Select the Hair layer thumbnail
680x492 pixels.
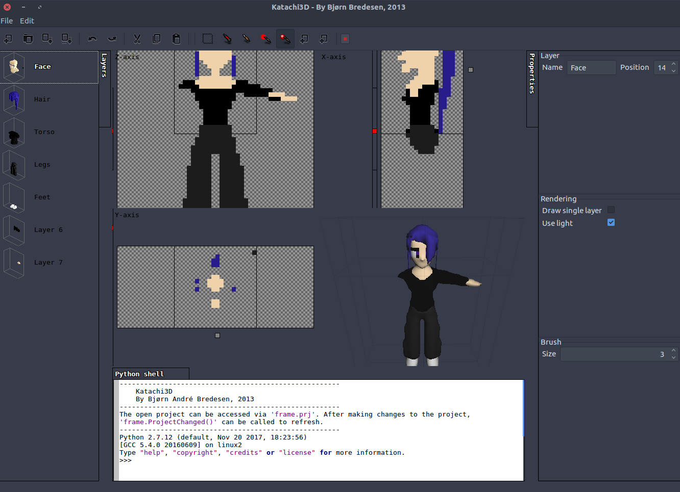14,99
